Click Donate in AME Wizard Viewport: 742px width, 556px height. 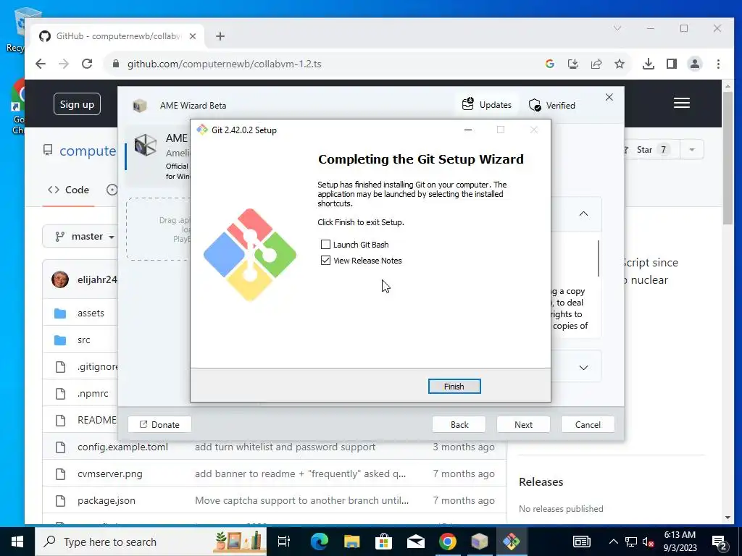pos(159,424)
